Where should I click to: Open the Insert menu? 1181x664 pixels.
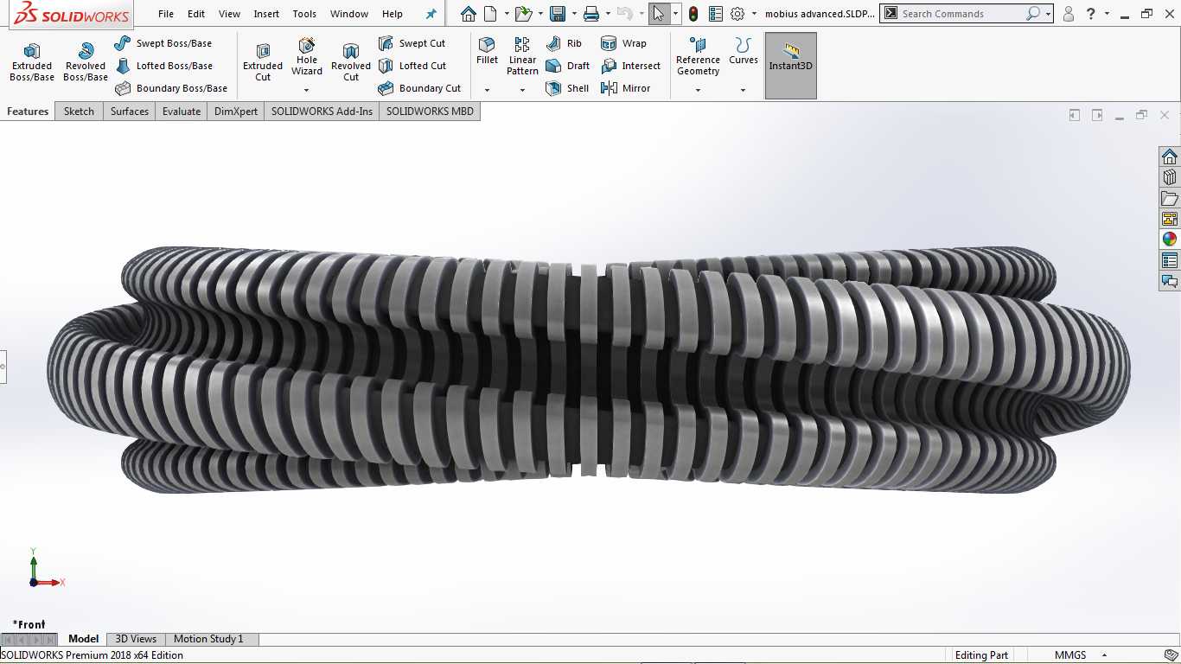coord(266,14)
